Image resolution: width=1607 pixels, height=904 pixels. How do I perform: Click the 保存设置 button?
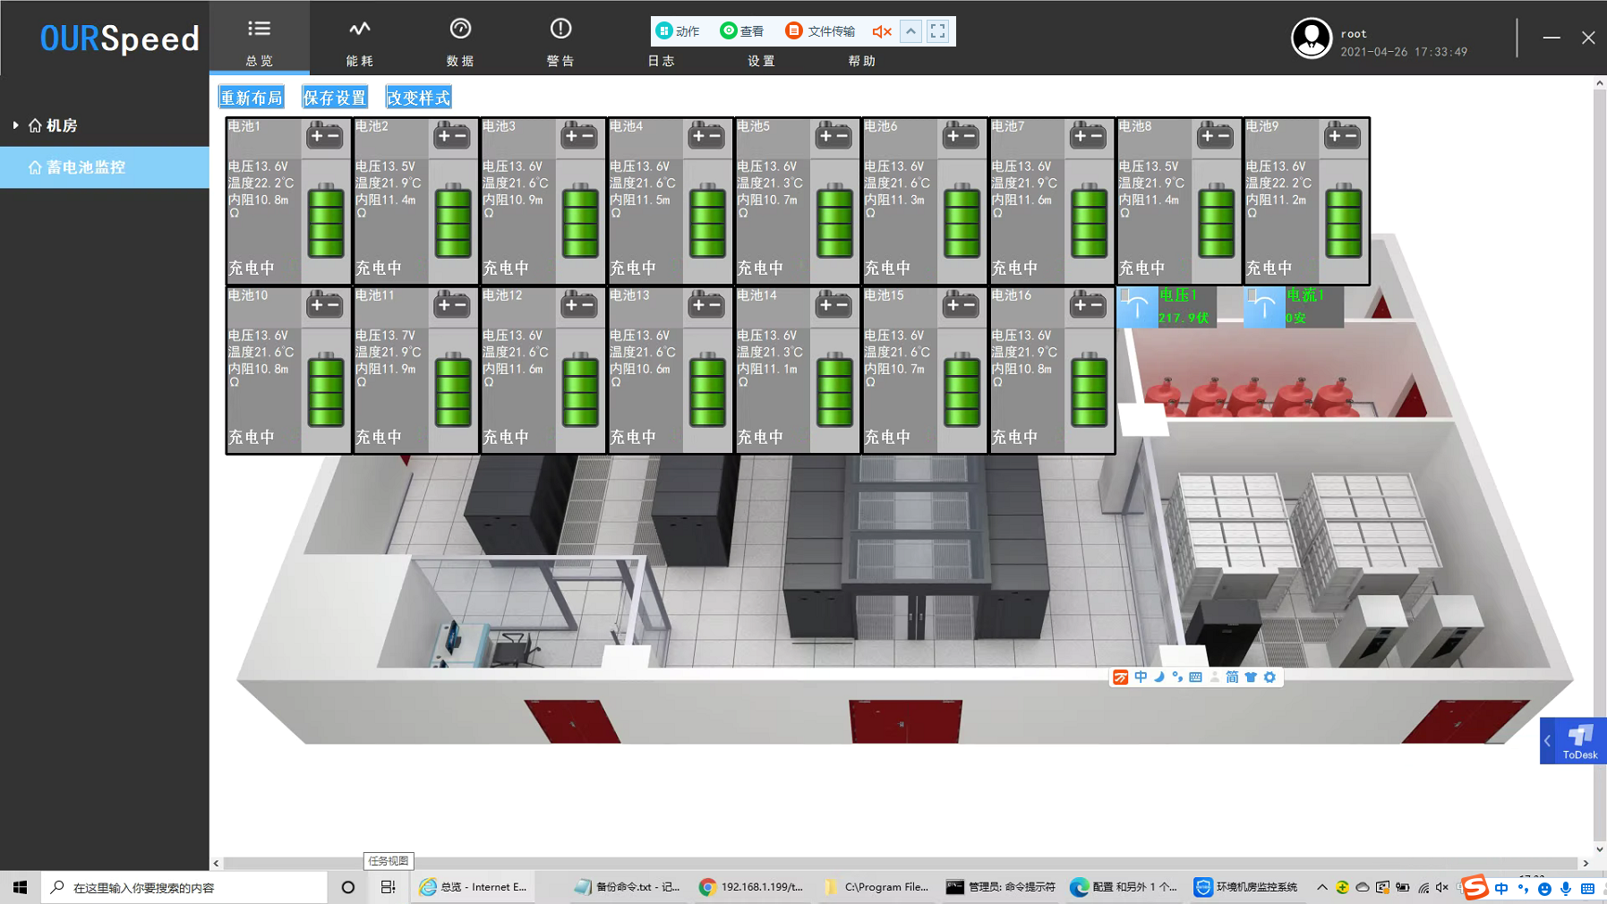pyautogui.click(x=335, y=98)
